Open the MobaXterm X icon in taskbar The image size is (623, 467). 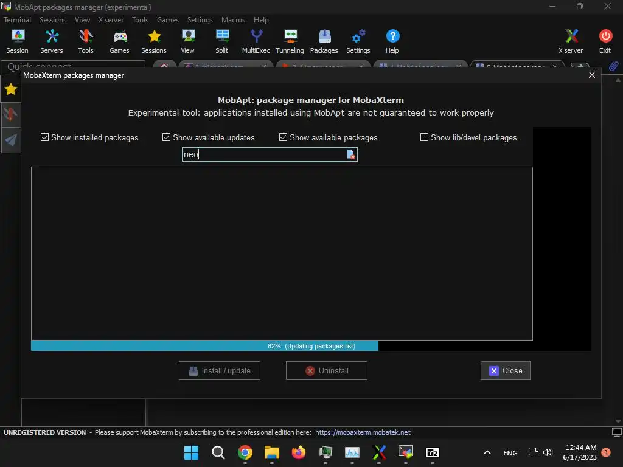379,452
